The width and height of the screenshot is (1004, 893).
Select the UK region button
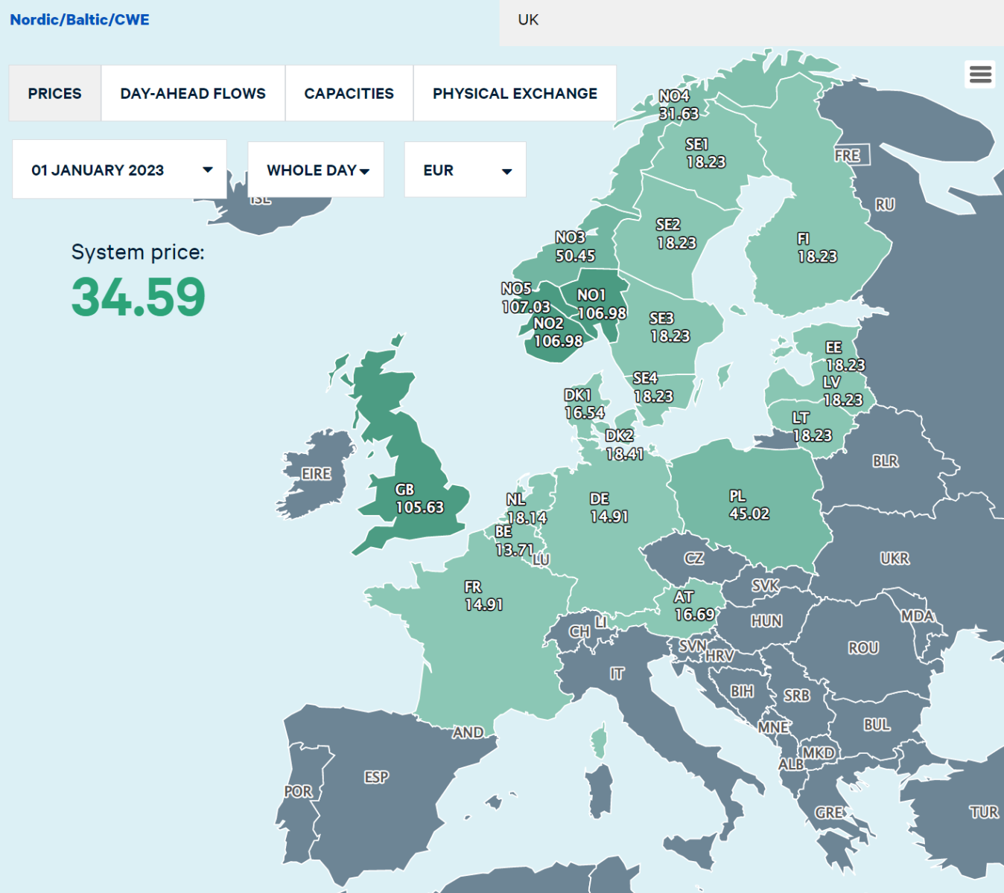coord(528,20)
